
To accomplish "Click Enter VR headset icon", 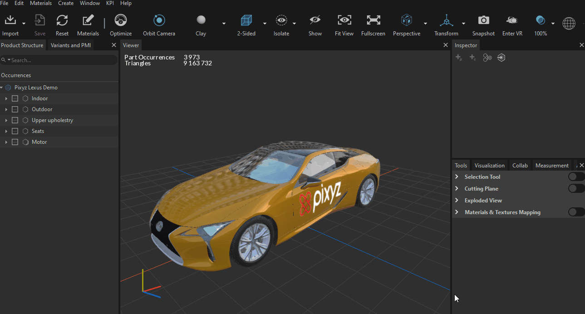I will (x=512, y=20).
